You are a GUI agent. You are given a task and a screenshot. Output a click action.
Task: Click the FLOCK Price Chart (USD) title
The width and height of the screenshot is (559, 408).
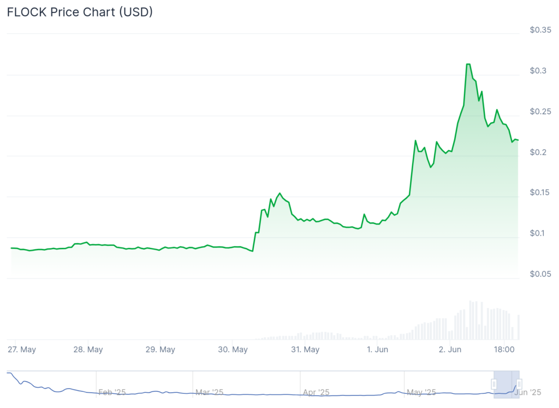[x=80, y=12]
